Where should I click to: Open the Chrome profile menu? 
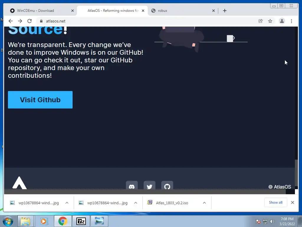click(x=282, y=21)
